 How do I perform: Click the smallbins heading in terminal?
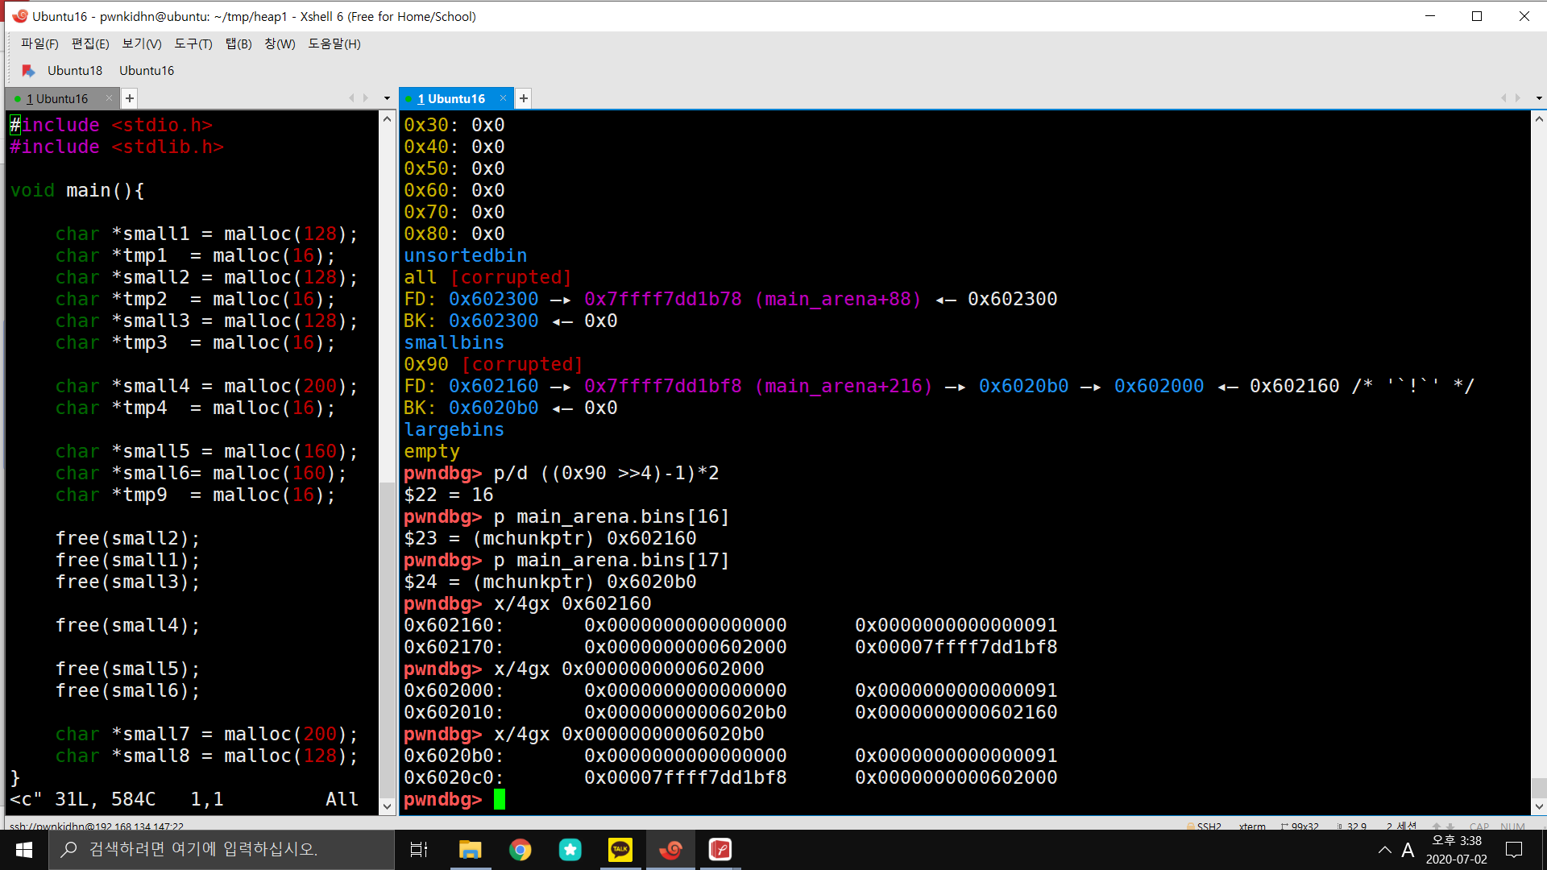coord(454,342)
